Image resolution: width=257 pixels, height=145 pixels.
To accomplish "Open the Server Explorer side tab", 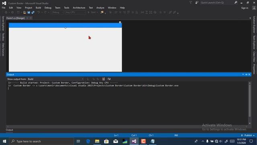I will tap(3, 23).
